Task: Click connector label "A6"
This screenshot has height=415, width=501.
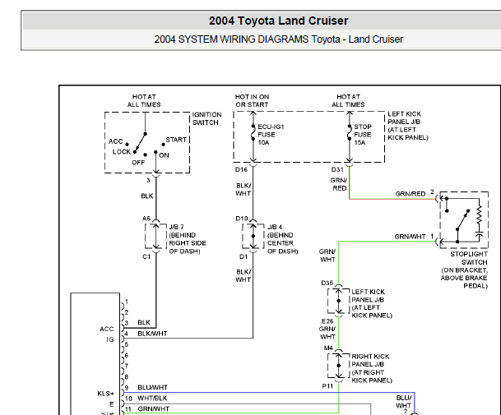Action: (x=146, y=219)
